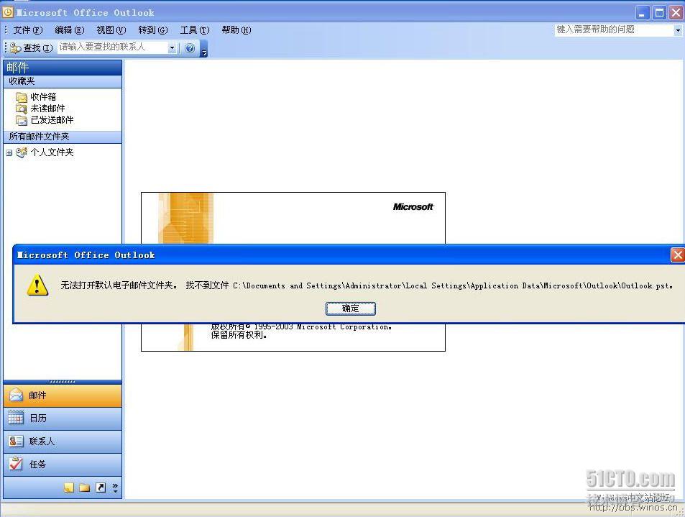Click the mail envelope icon
Viewport: 685px width, 517px height.
[x=16, y=395]
